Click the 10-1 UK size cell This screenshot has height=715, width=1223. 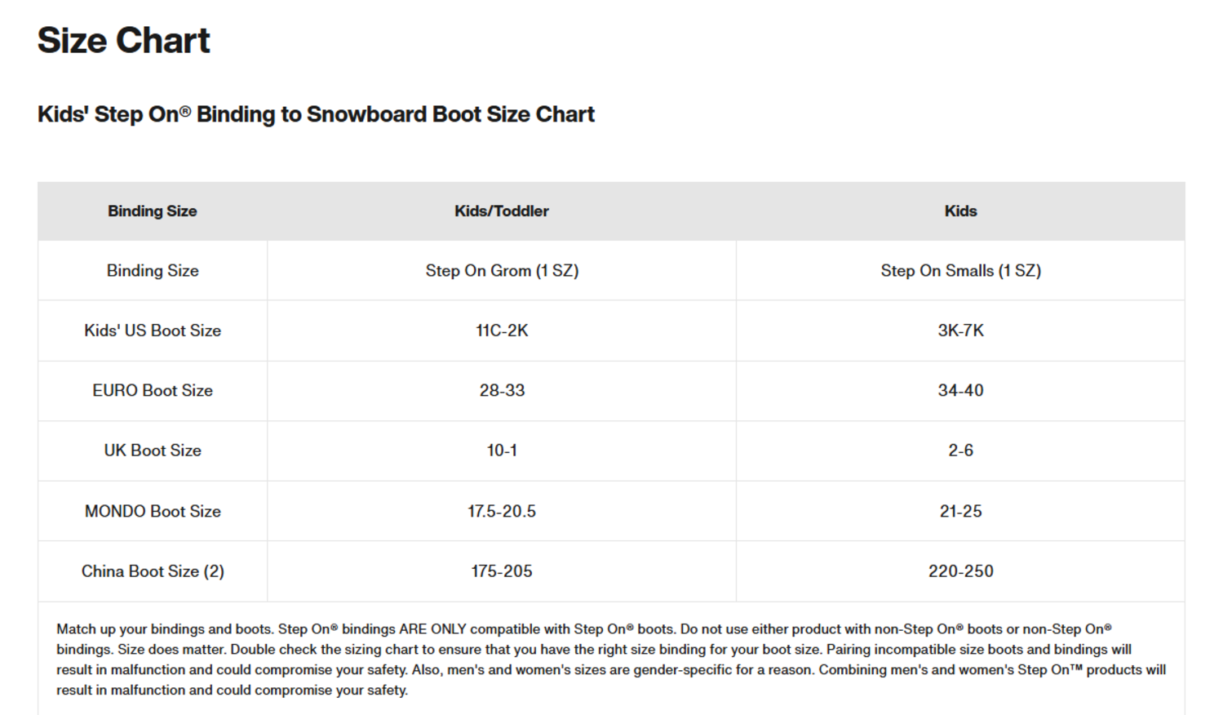tap(502, 451)
